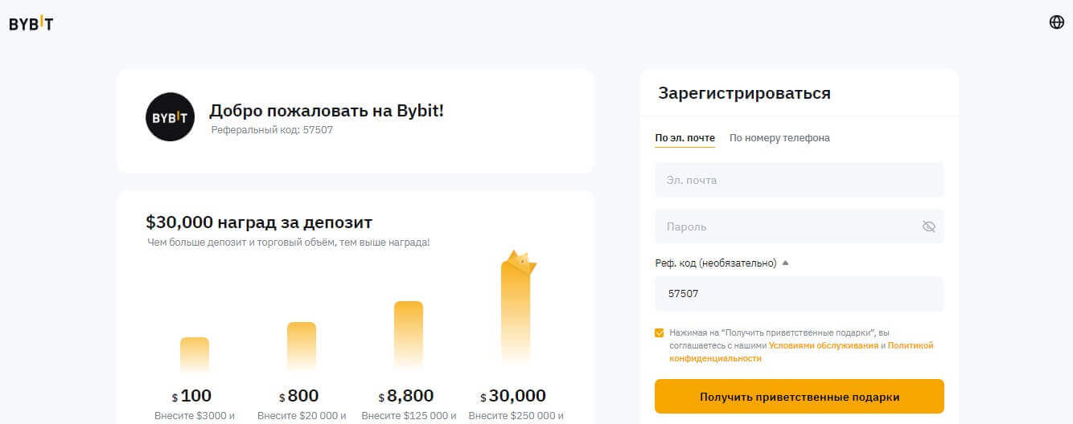Open the Условиями обслуживания link
The height and width of the screenshot is (424, 1073).
[x=823, y=345]
